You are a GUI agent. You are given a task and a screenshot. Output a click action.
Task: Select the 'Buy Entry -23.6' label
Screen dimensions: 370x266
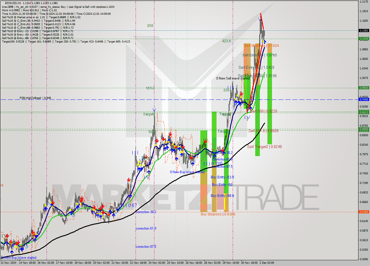222,177
